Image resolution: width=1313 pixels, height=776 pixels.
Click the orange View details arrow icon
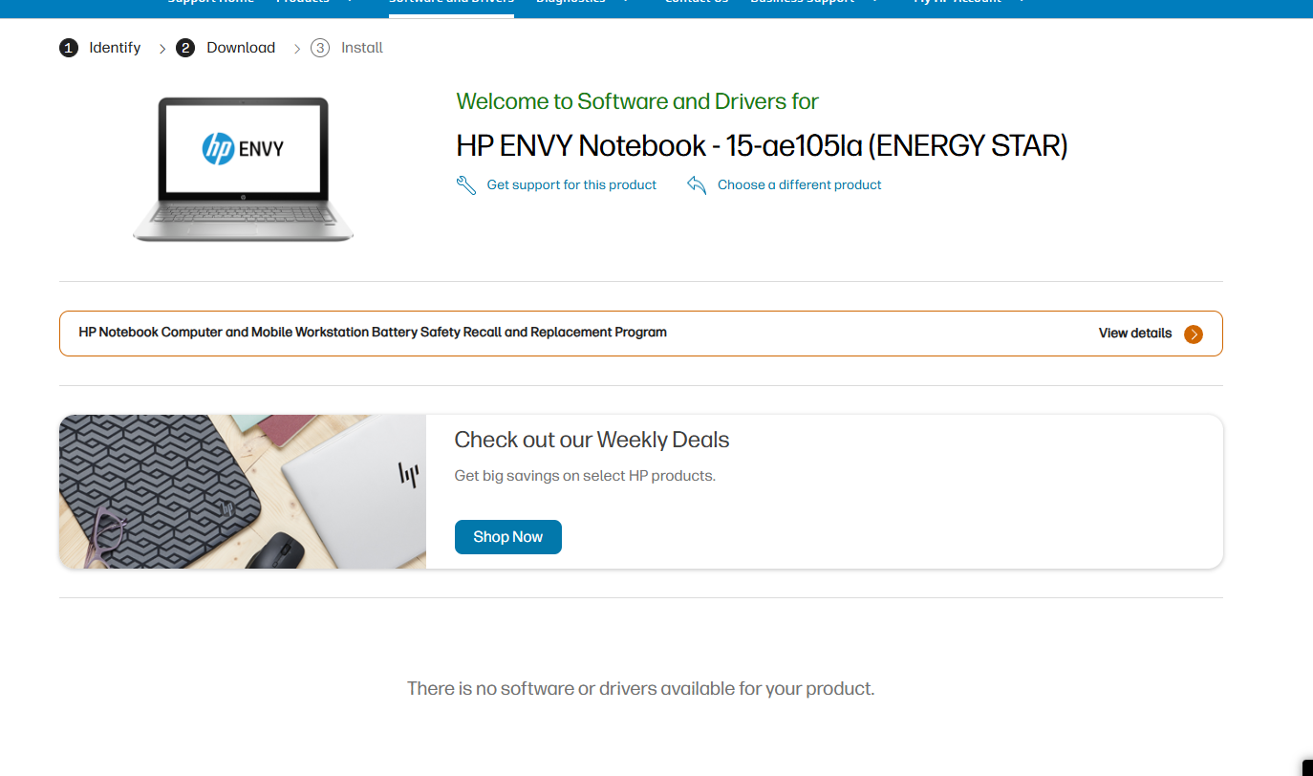click(x=1193, y=334)
